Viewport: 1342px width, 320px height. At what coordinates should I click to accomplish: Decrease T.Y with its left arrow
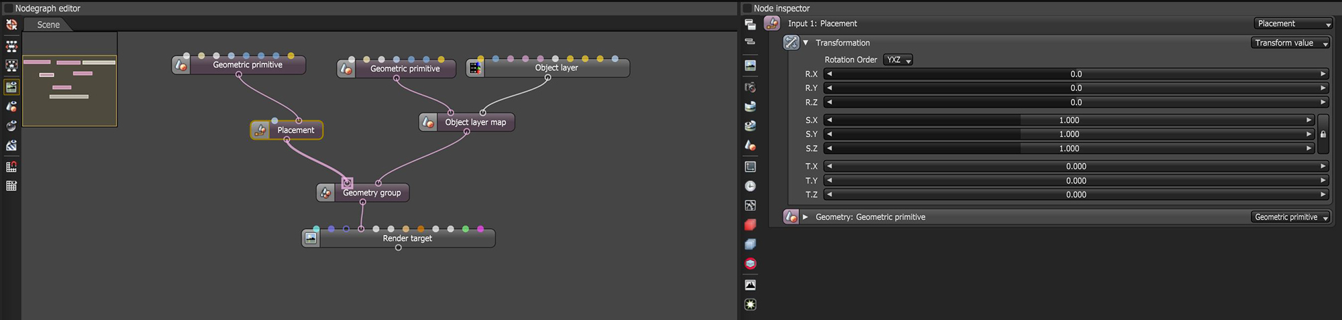(x=829, y=181)
